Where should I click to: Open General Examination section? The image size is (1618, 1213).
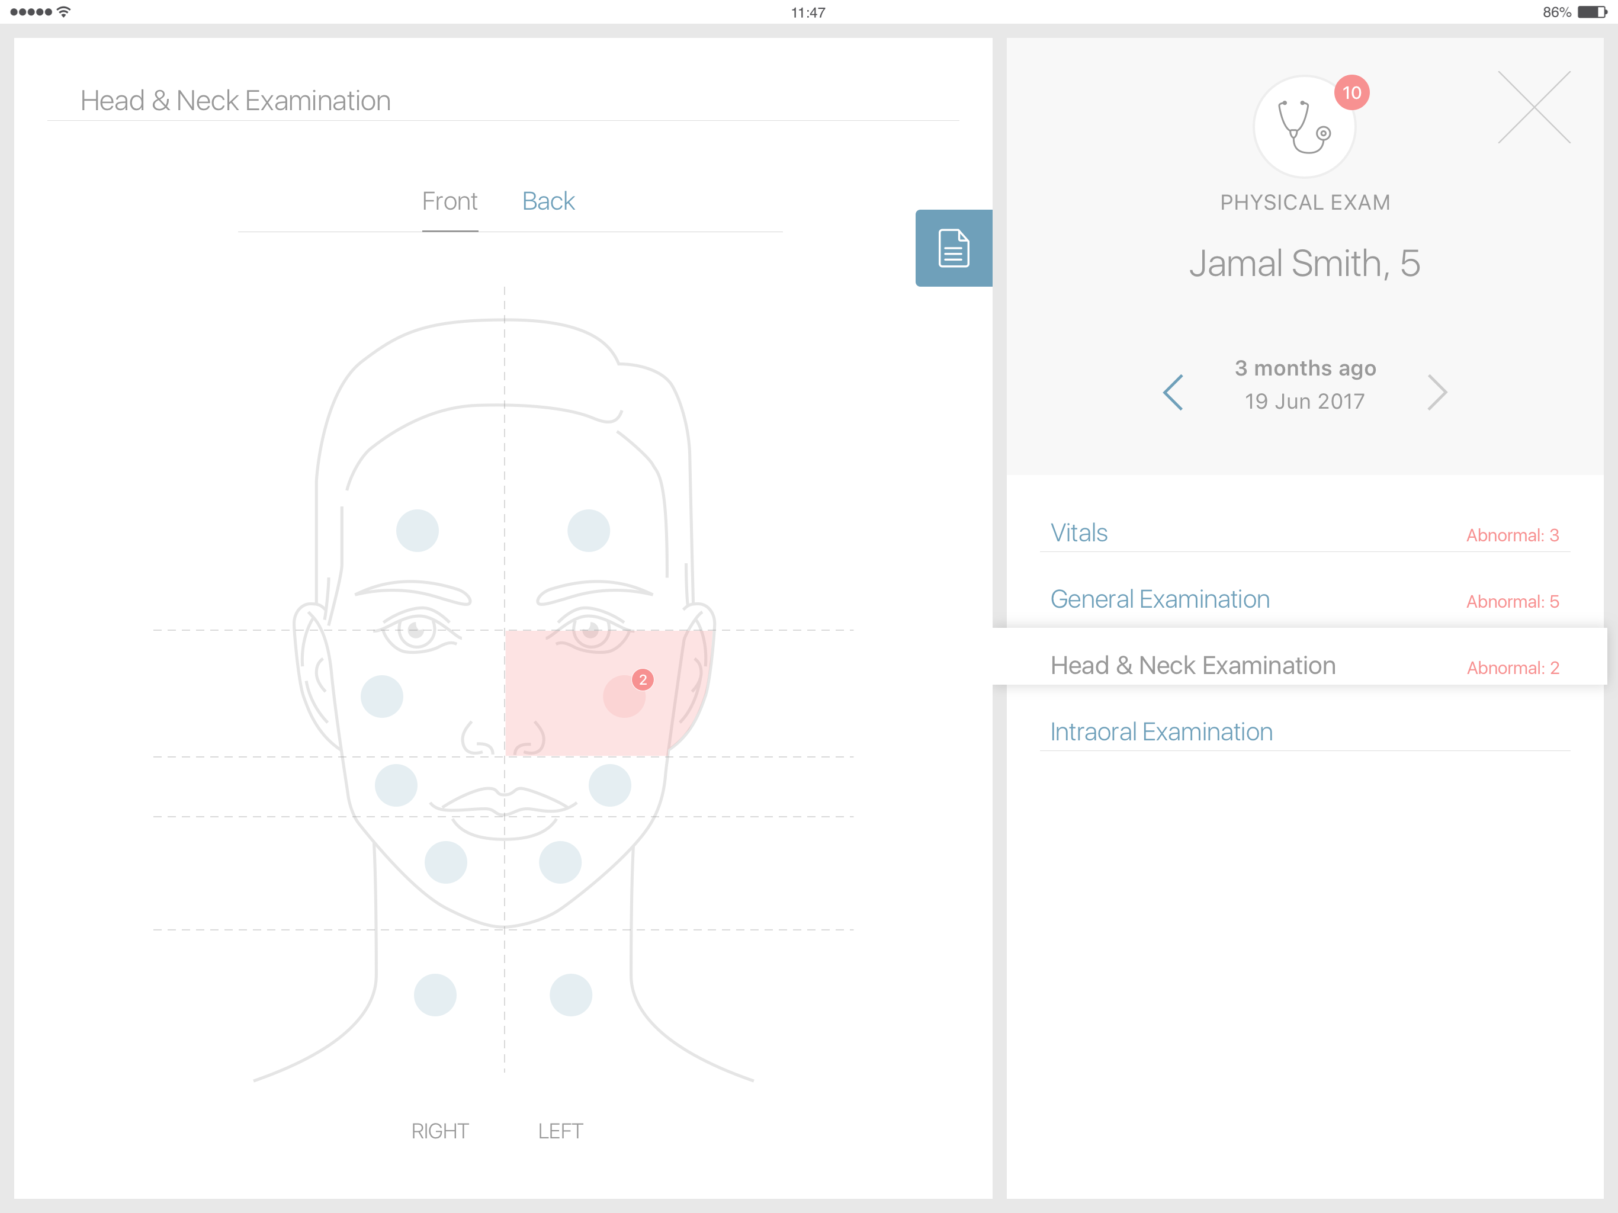(1160, 599)
